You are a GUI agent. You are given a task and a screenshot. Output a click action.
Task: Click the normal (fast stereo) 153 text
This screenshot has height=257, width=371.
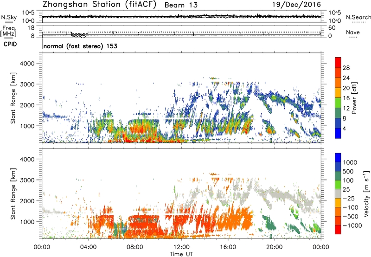(x=80, y=46)
